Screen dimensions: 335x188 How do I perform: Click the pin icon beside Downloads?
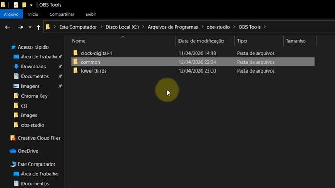point(60,67)
